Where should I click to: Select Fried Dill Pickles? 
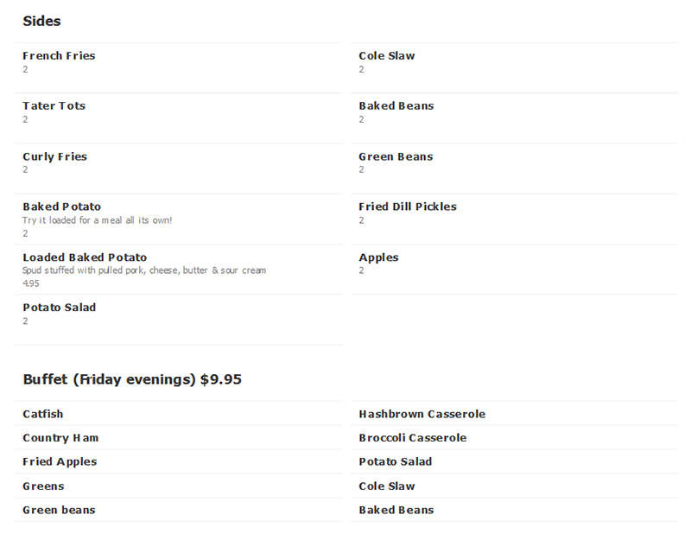click(x=408, y=206)
